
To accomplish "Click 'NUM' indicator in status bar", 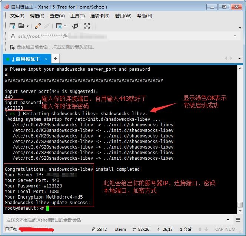I will point(230,229).
